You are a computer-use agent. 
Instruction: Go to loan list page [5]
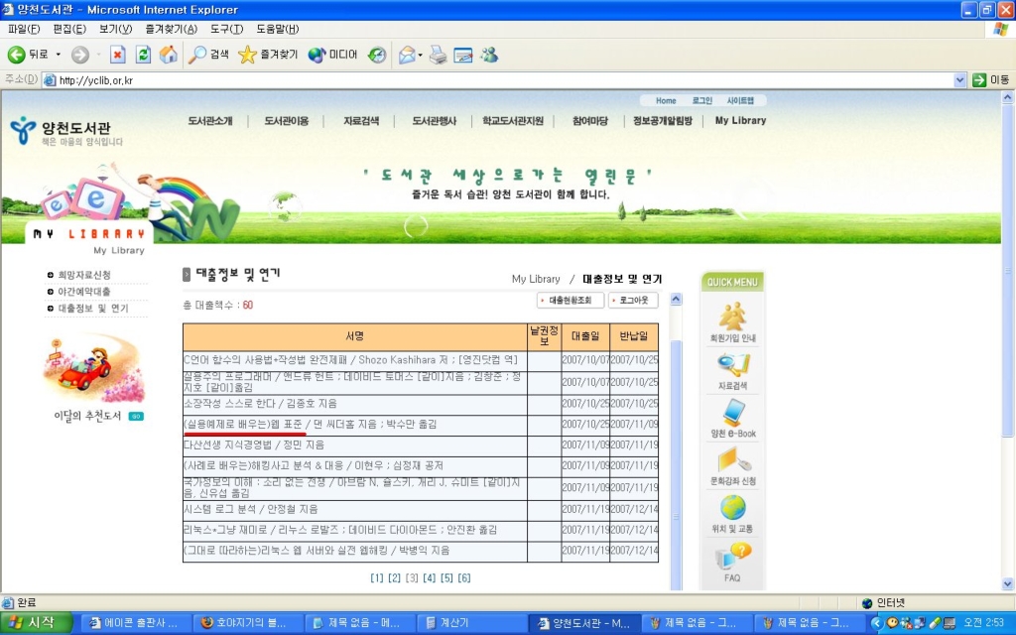tap(446, 578)
